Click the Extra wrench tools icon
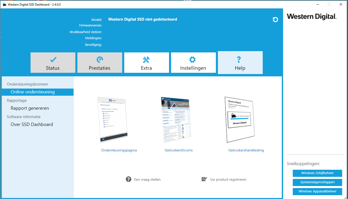 [146, 60]
